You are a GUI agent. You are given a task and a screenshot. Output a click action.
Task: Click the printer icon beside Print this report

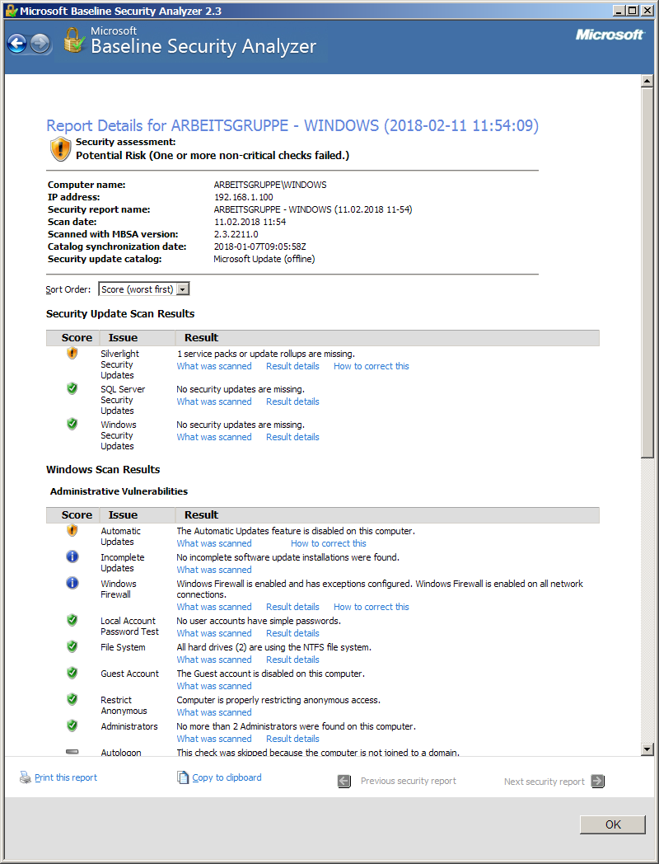25,777
